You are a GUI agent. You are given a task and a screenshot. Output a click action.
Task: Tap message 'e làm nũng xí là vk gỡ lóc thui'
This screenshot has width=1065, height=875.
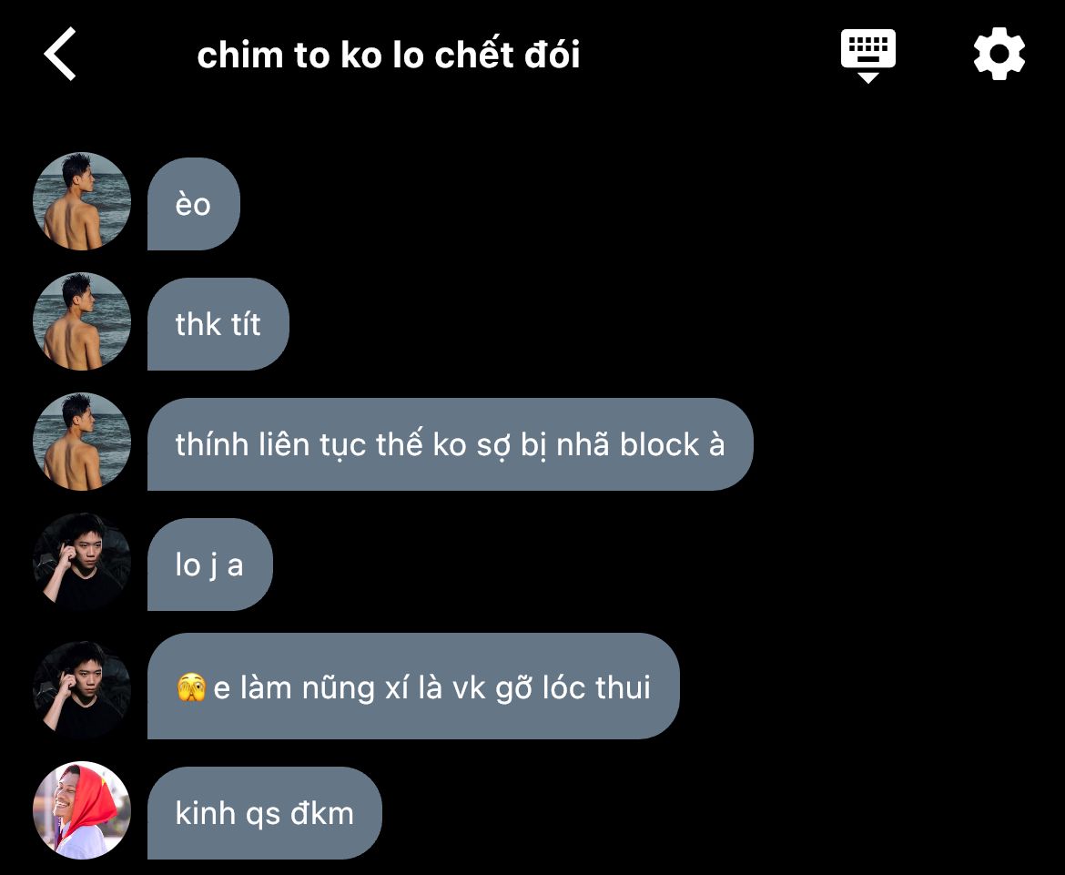(x=413, y=687)
